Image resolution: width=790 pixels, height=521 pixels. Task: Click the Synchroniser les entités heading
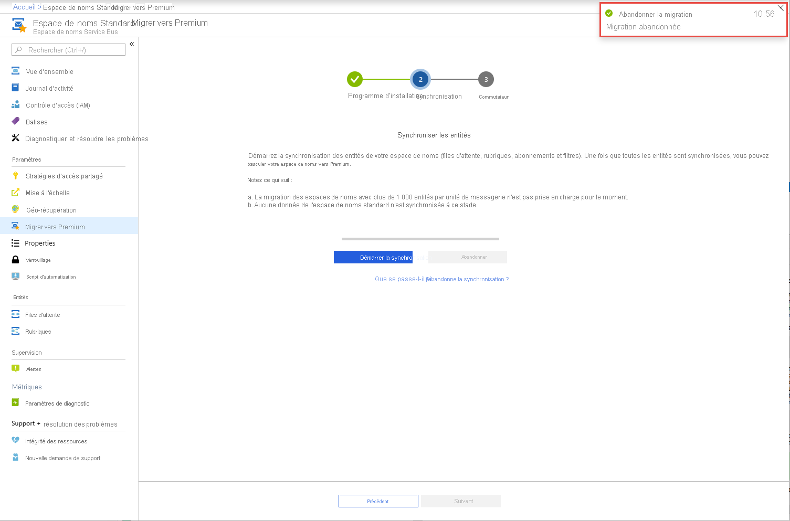click(434, 135)
